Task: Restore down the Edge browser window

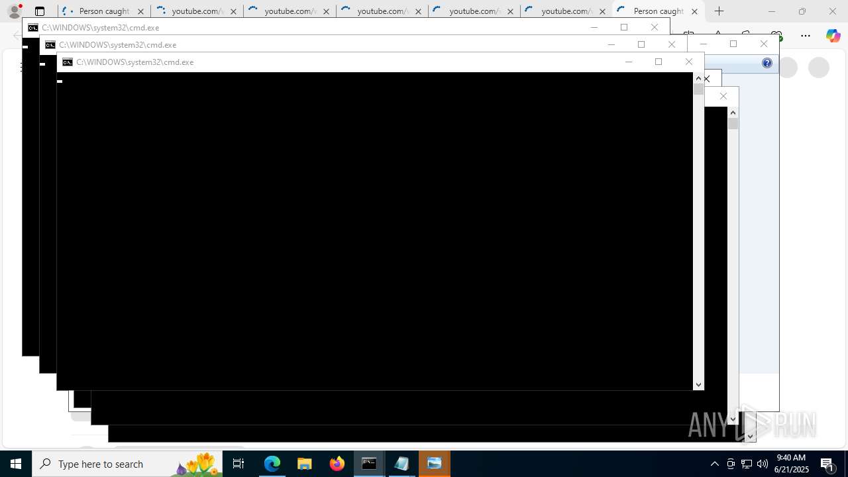Action: click(802, 11)
